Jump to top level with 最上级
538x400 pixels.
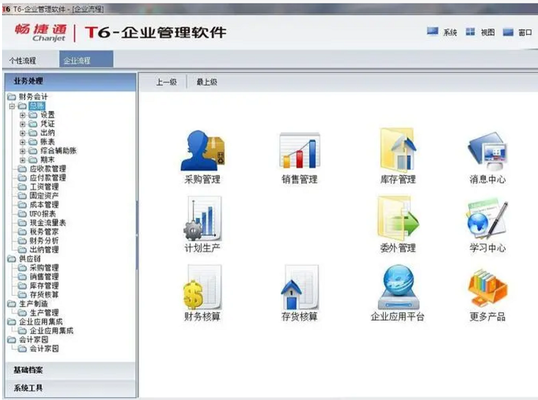[x=207, y=82]
